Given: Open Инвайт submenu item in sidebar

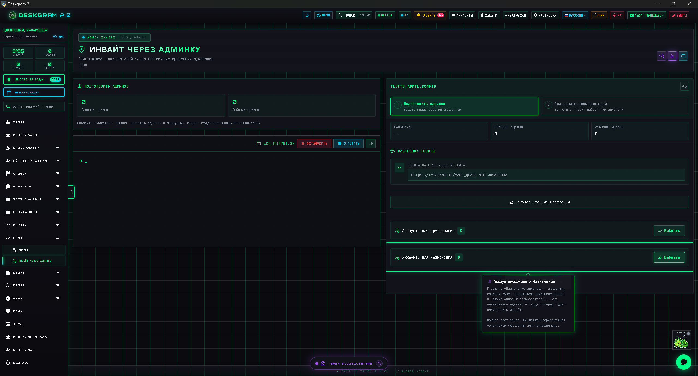Looking at the screenshot, I should [34, 250].
